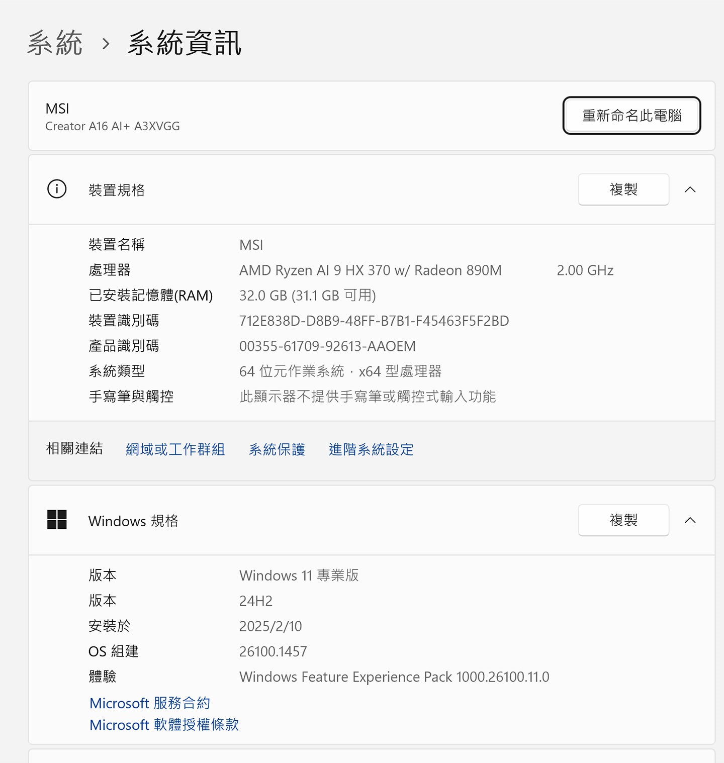Click the info icon beside 裝置規格
Image resolution: width=724 pixels, height=763 pixels.
point(57,189)
